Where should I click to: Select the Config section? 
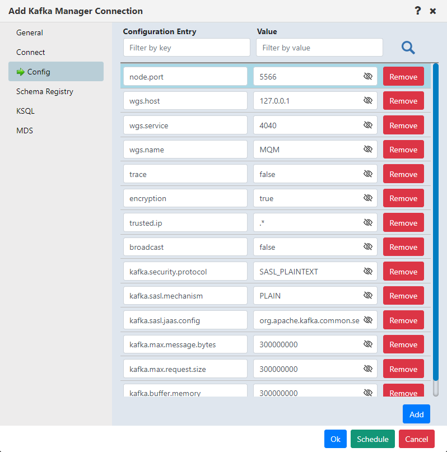click(56, 72)
